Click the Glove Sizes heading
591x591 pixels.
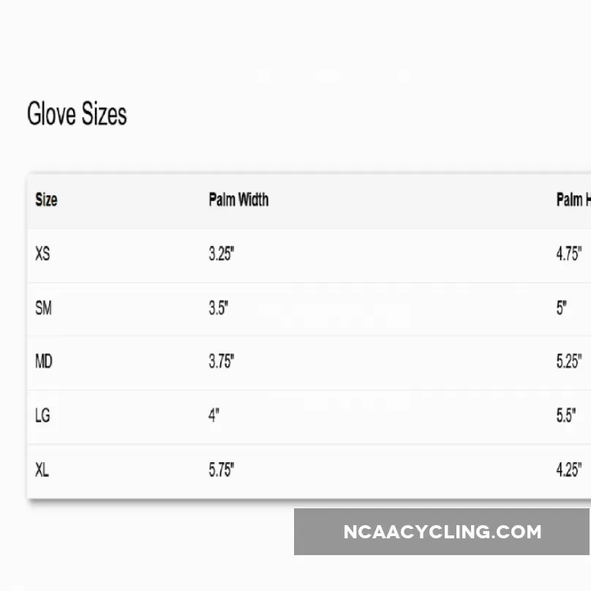coord(77,115)
